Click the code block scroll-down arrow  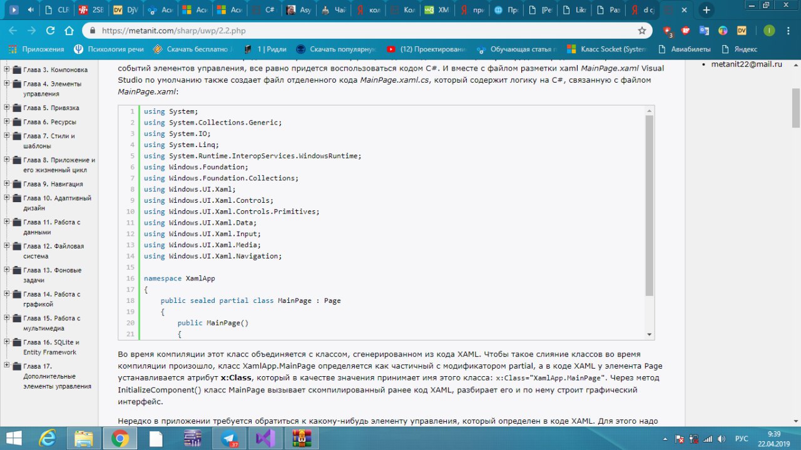pyautogui.click(x=649, y=334)
